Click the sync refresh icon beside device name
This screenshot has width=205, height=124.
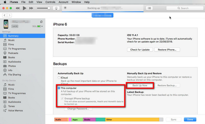41,22
